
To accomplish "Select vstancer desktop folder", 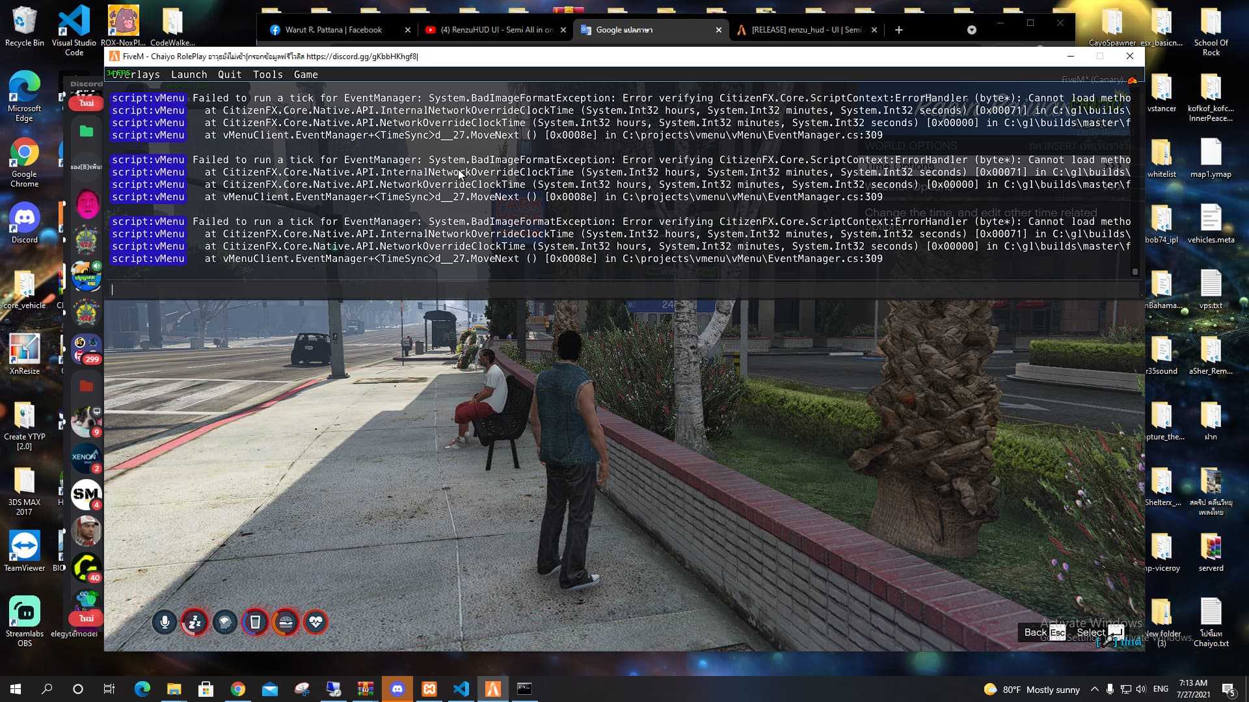I will [x=1161, y=92].
